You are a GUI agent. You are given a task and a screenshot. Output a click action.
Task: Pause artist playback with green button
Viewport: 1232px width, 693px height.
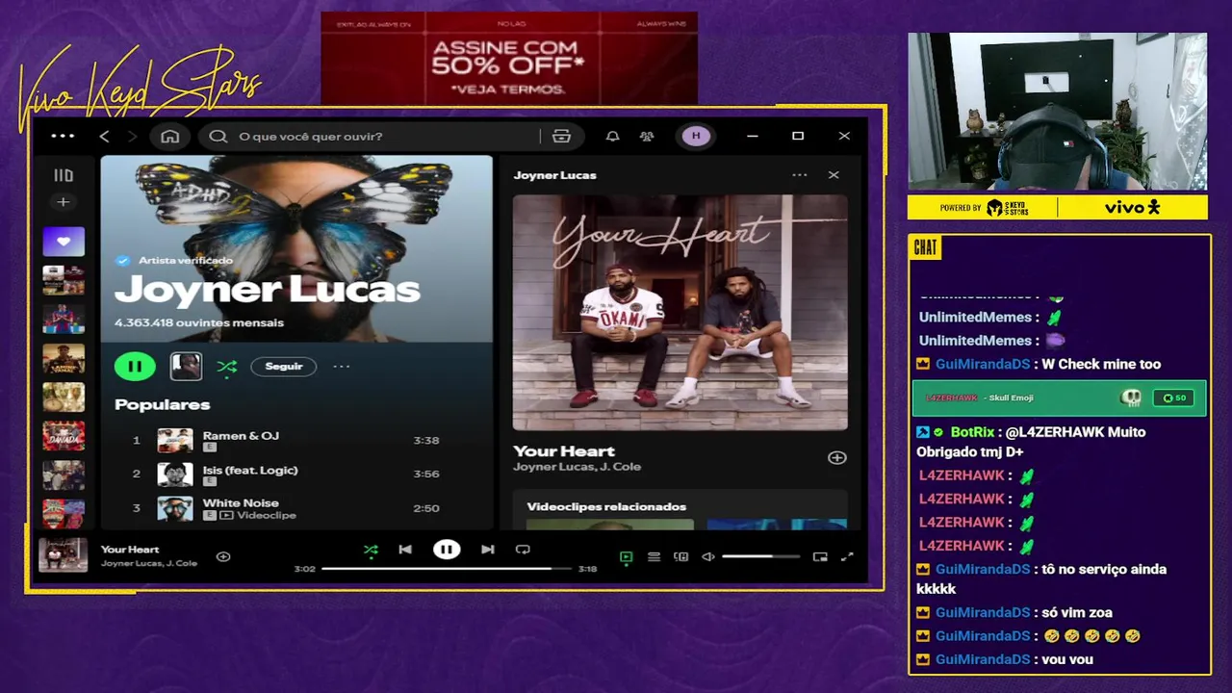pos(135,366)
